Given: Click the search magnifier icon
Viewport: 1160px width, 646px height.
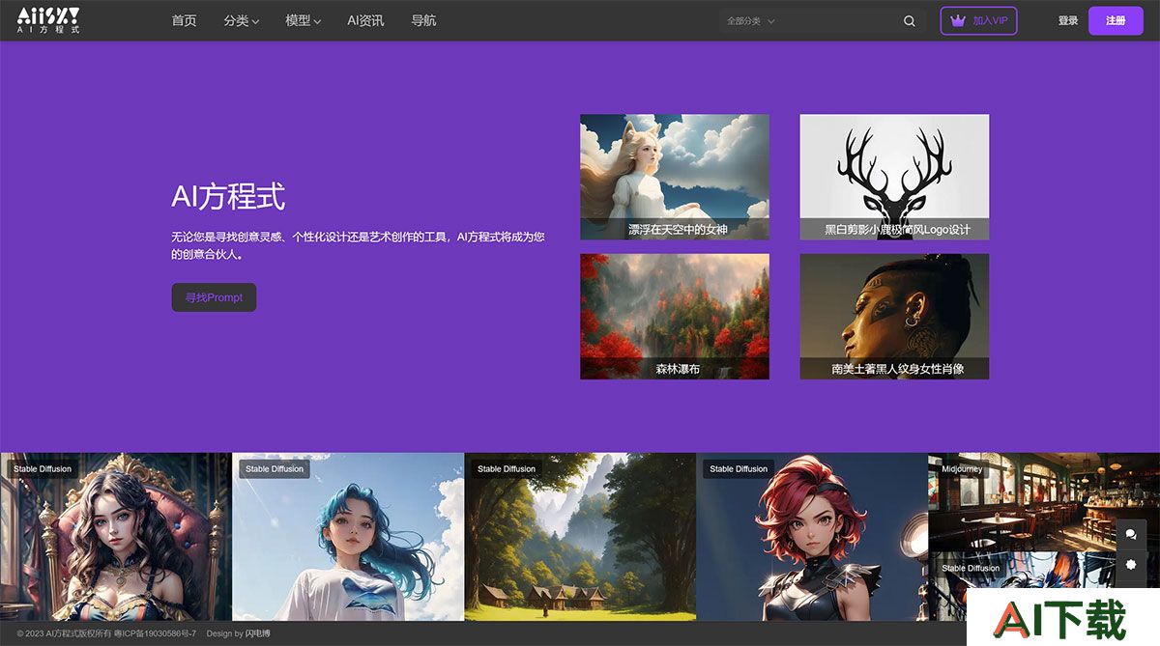Looking at the screenshot, I should pos(909,21).
